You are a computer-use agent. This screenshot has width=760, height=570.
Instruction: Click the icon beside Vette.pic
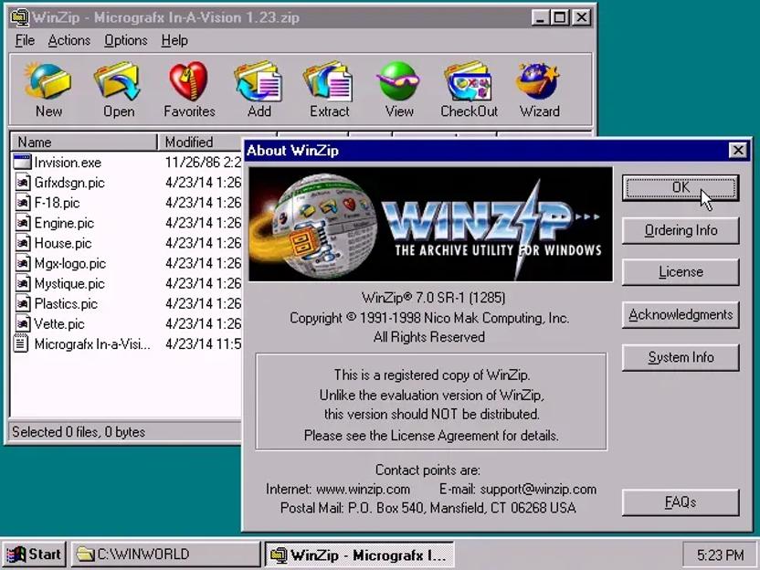click(x=22, y=323)
